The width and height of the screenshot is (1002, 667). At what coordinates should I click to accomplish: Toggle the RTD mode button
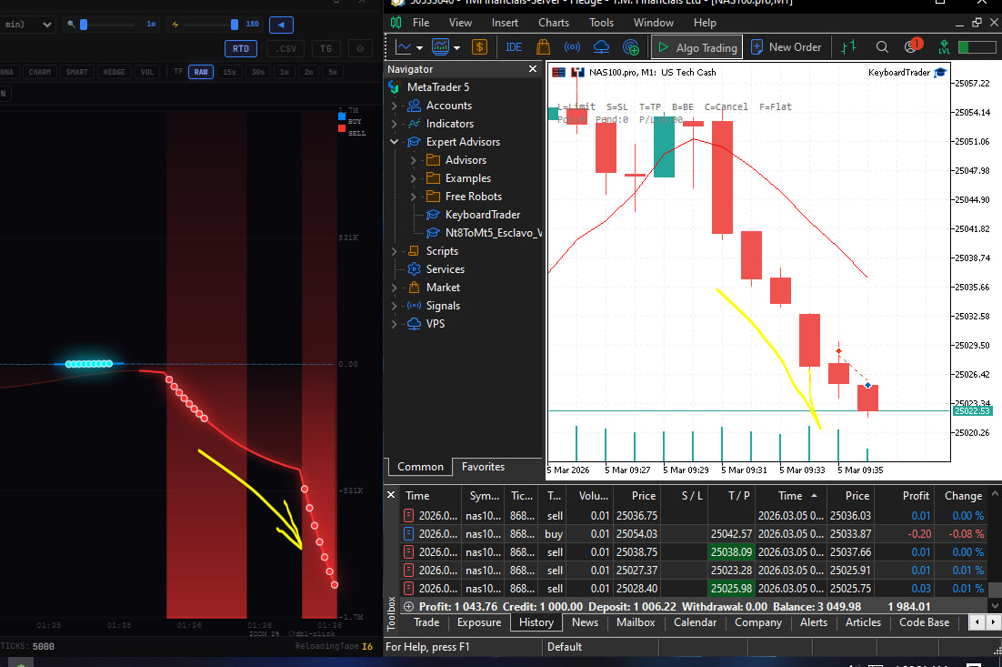tap(241, 49)
